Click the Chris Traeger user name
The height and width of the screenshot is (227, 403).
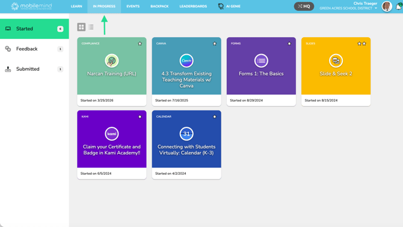point(365,4)
